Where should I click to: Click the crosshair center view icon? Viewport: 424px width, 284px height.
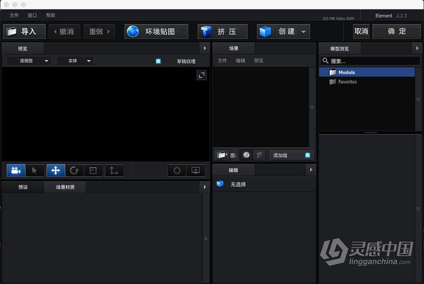(x=177, y=170)
